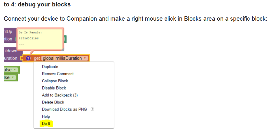Select Collapse Block in the context menu
Viewport: 269px width, 132px height.
[55, 81]
